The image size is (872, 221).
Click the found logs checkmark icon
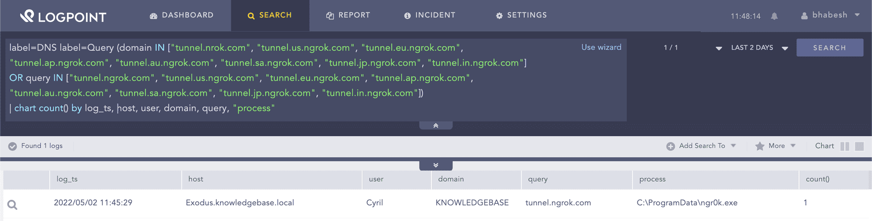(x=12, y=146)
